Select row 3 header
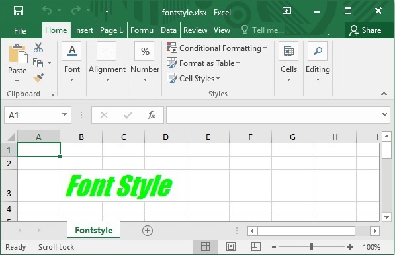This screenshot has width=395, height=255. pos(9,186)
